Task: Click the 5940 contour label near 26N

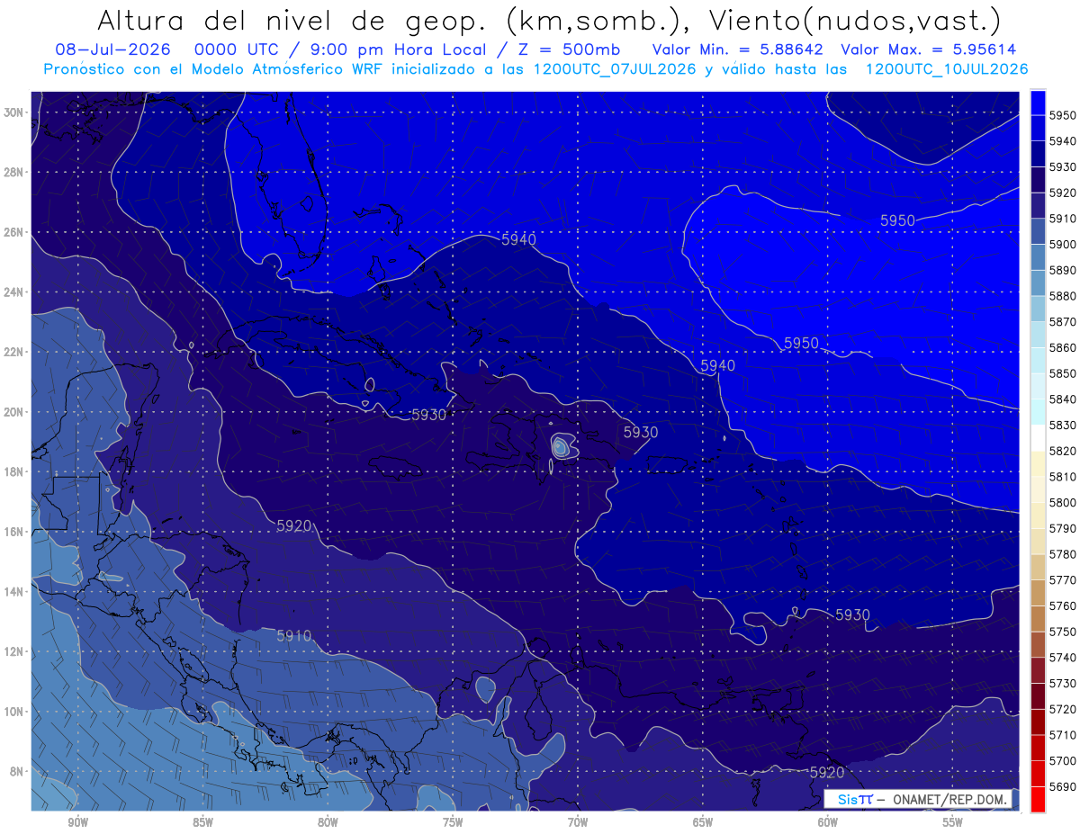Action: point(519,239)
